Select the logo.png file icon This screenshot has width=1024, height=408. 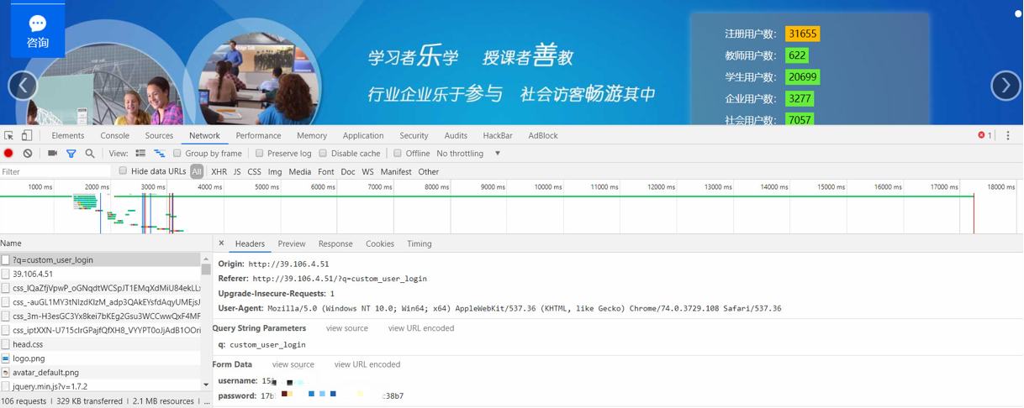(x=6, y=358)
